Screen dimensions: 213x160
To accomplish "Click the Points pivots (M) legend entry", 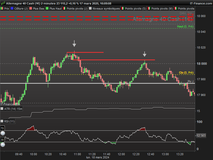I will pyautogui.click(x=160, y=9).
